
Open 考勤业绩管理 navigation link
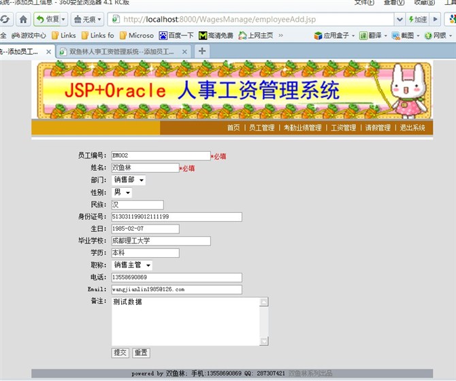(302, 128)
